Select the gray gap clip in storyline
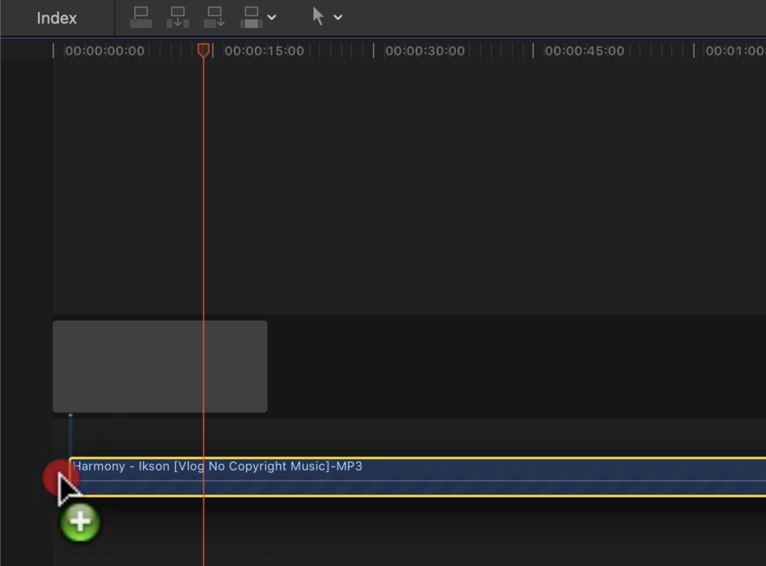766x566 pixels. coord(160,366)
